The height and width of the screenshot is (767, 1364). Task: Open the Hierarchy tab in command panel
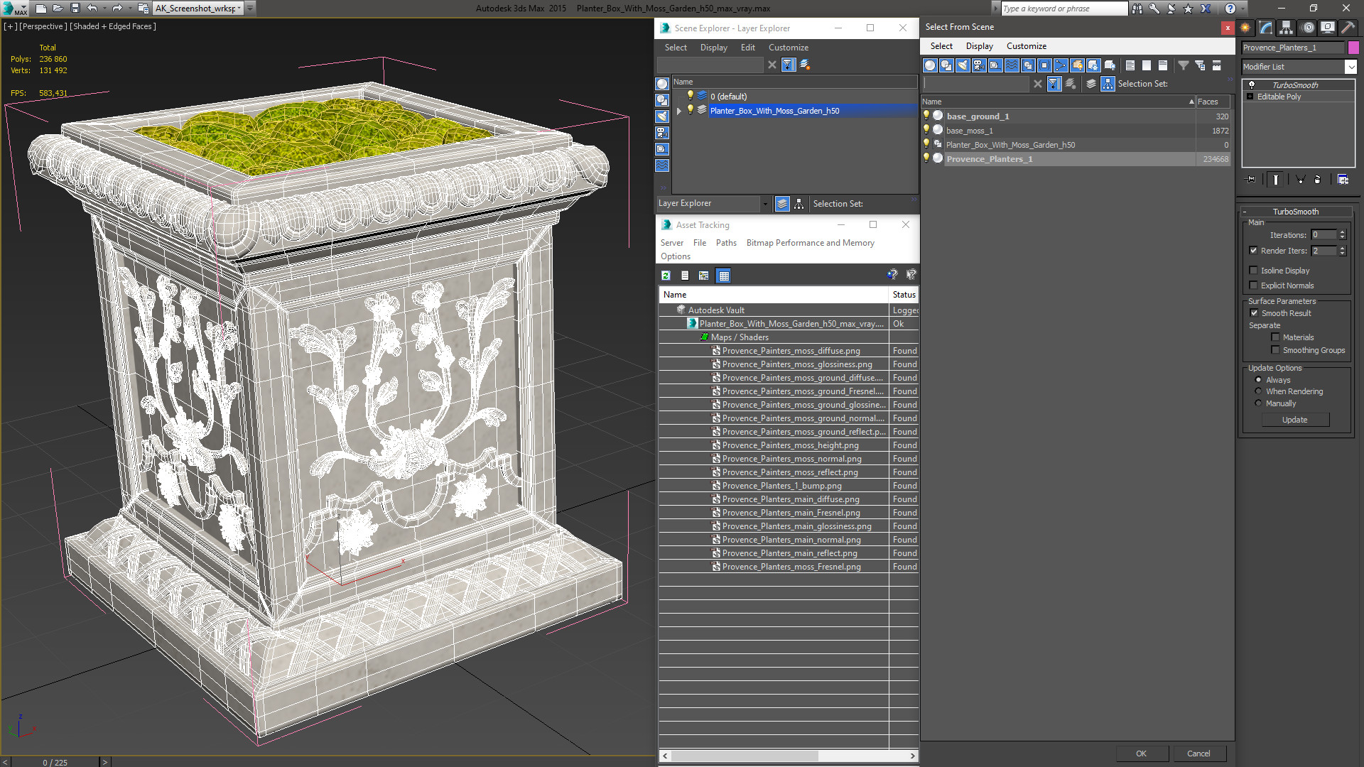point(1287,28)
